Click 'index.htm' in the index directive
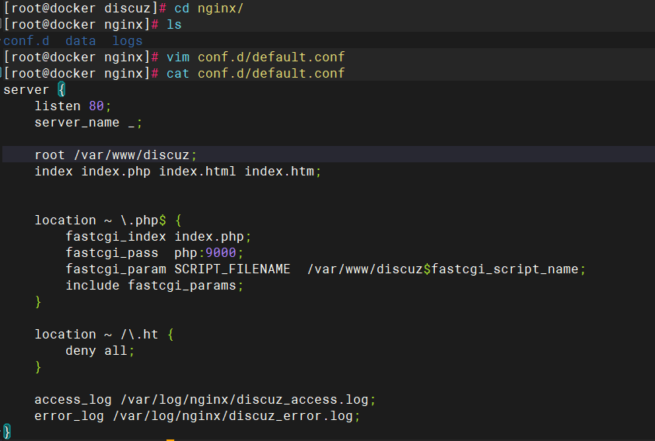 click(x=279, y=172)
